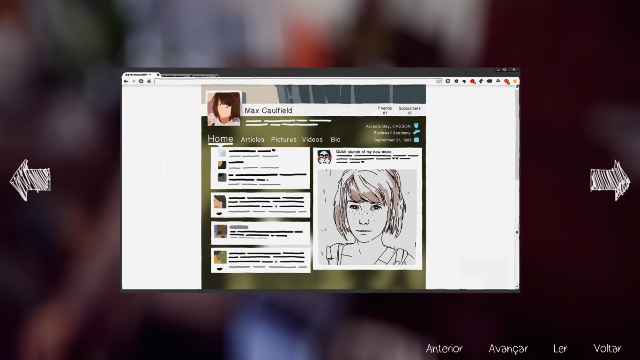Click the sketched right arrow
Viewport: 640px width, 360px height.
pos(610,180)
